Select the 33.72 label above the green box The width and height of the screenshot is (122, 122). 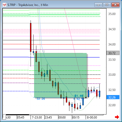[x=41, y=51]
